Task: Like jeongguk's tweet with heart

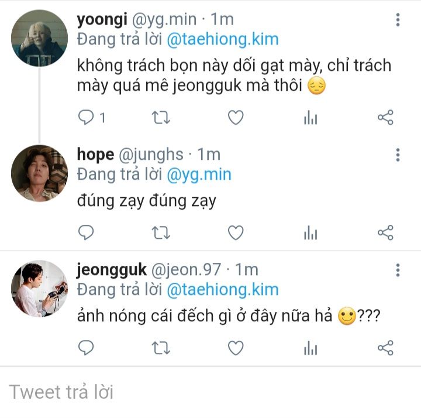Action: click(x=235, y=348)
